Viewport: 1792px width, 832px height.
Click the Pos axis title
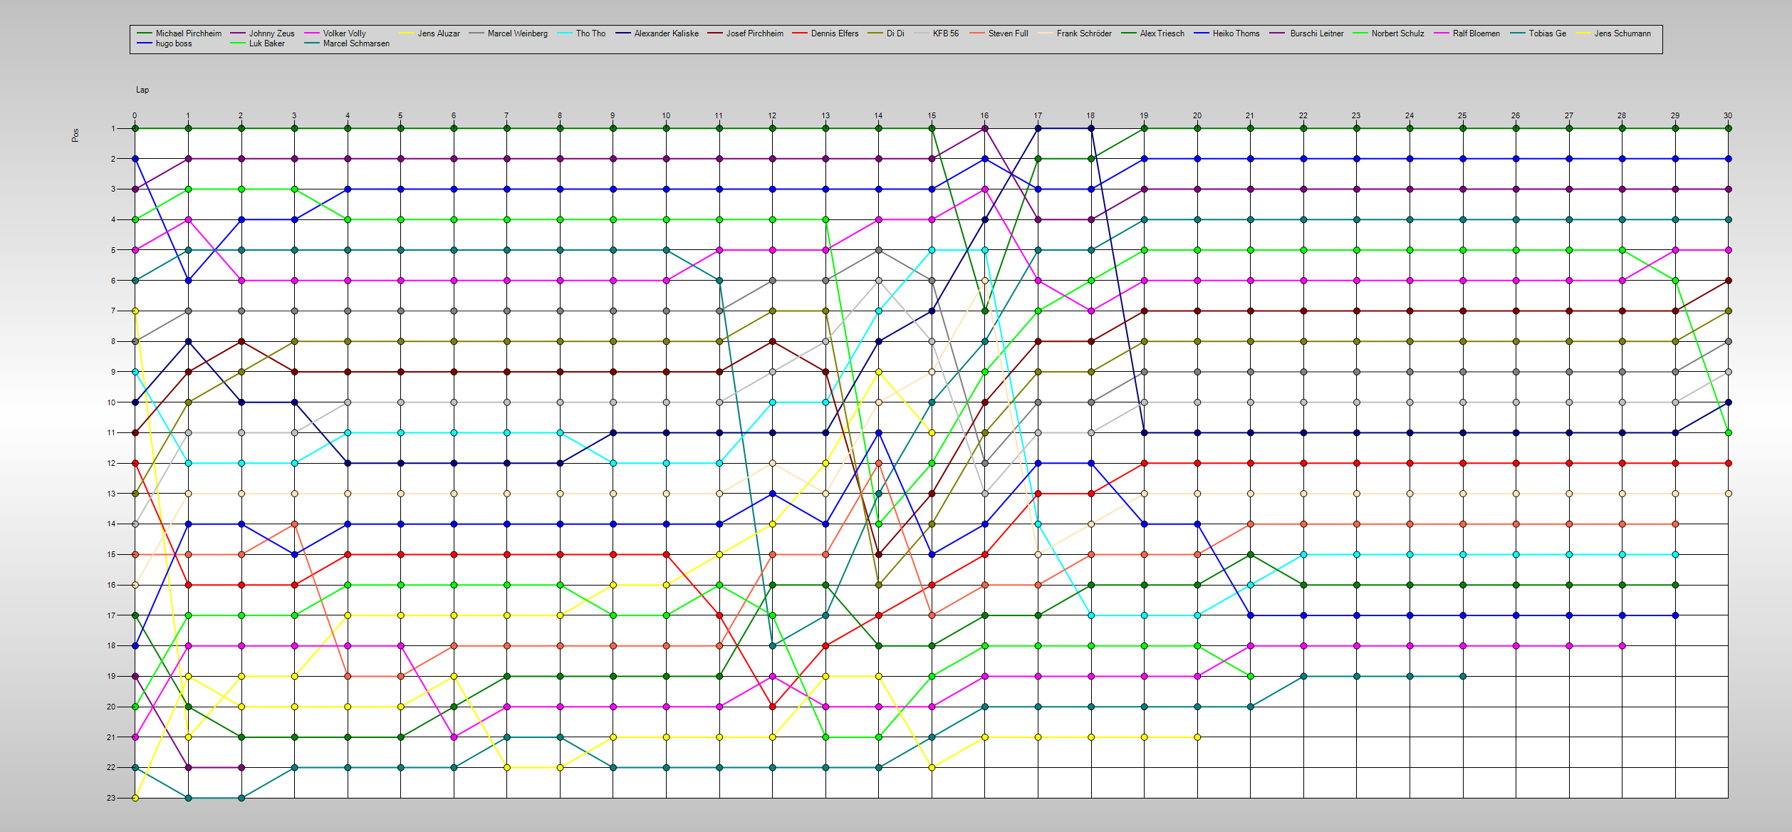[75, 135]
